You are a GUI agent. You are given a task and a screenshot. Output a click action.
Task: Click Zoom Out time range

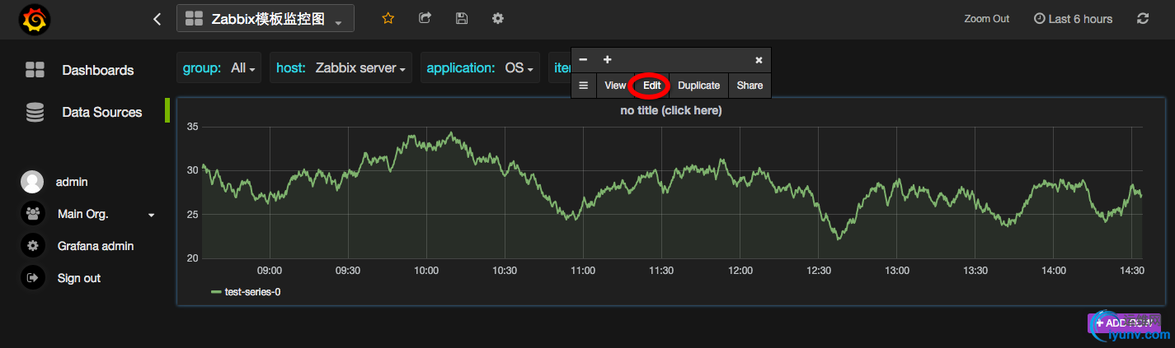click(986, 19)
